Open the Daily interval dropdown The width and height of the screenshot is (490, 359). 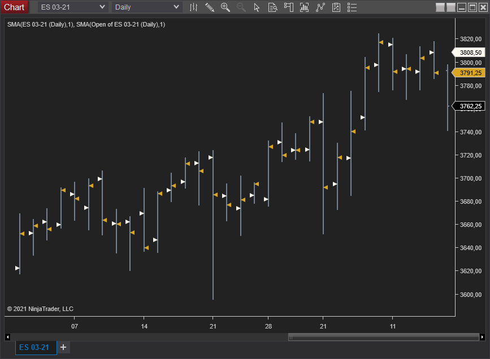147,7
